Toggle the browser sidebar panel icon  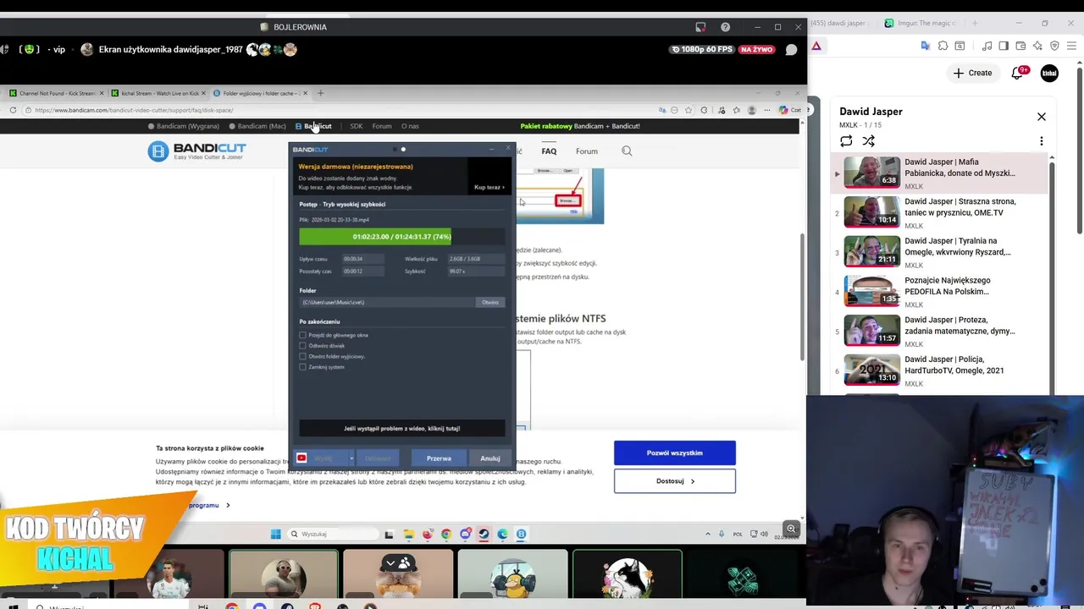point(1004,46)
